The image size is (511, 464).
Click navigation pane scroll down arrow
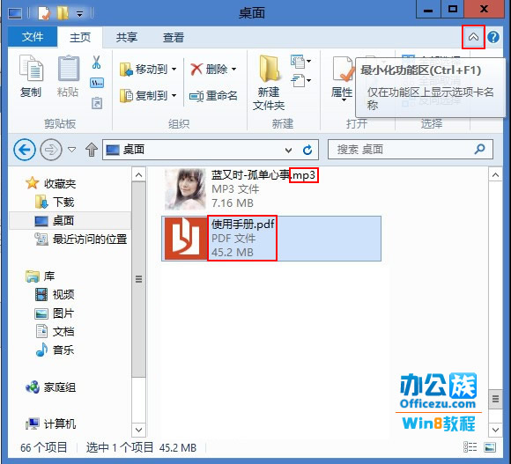pos(139,430)
